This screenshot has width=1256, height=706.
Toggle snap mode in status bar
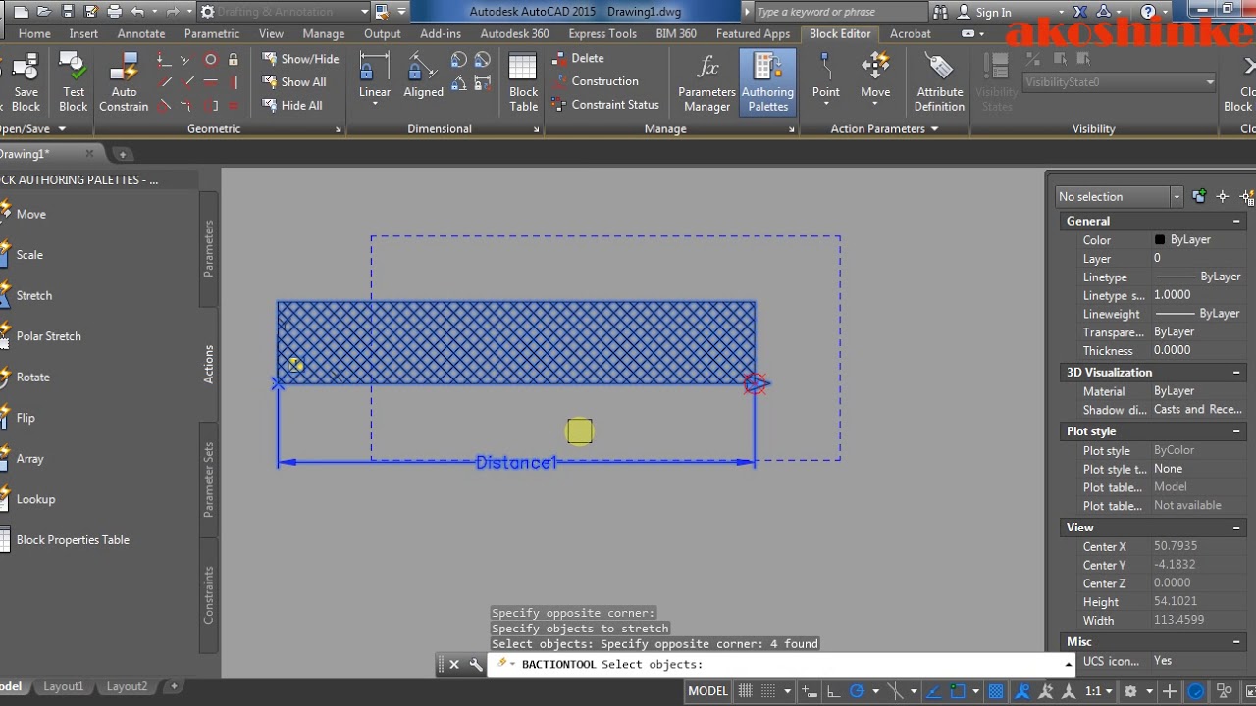769,691
